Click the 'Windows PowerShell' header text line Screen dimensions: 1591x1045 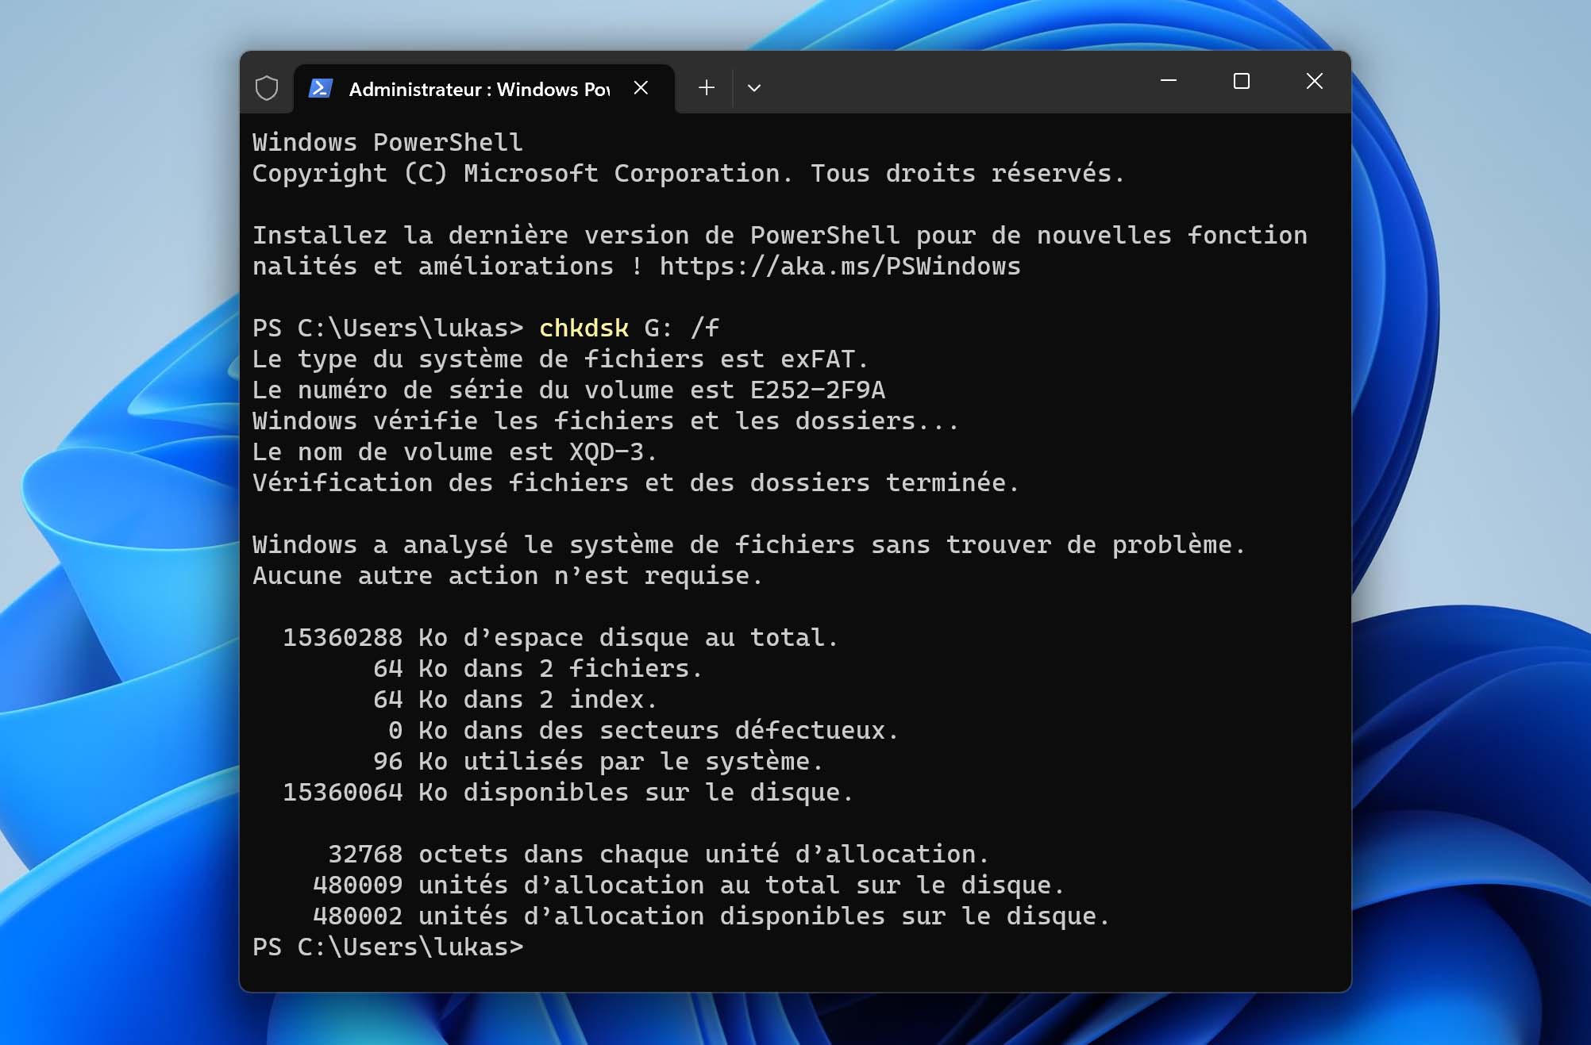click(387, 143)
